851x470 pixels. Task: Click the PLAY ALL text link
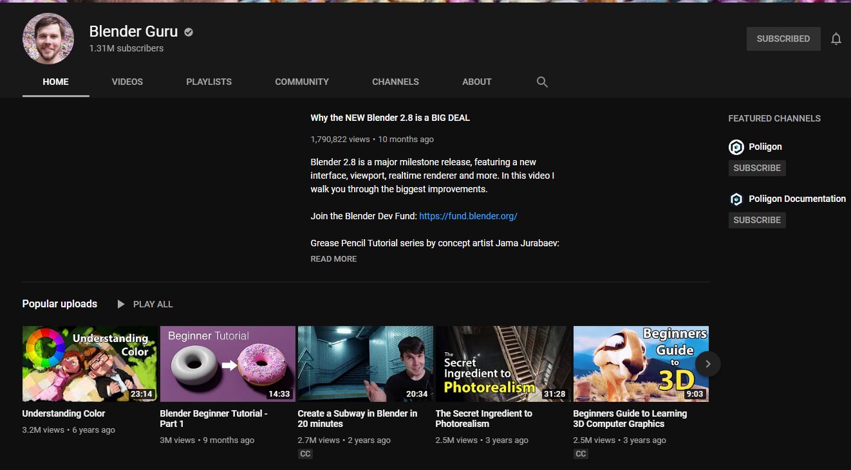tap(153, 304)
